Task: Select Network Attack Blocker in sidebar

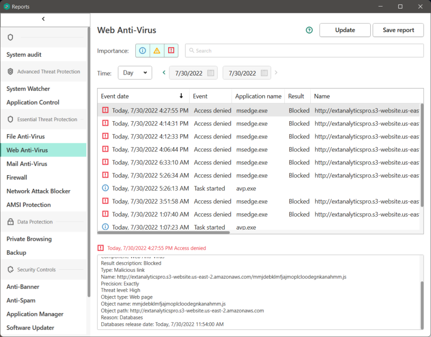Action: [38, 191]
